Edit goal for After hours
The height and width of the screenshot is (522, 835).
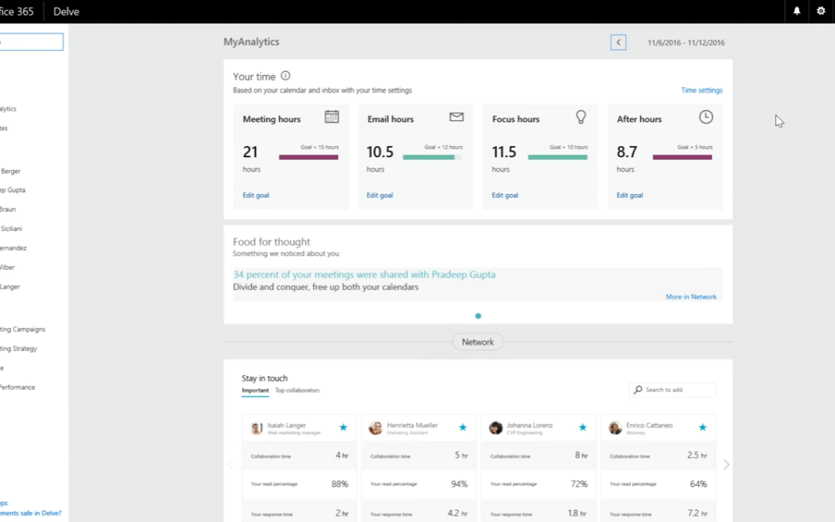629,195
